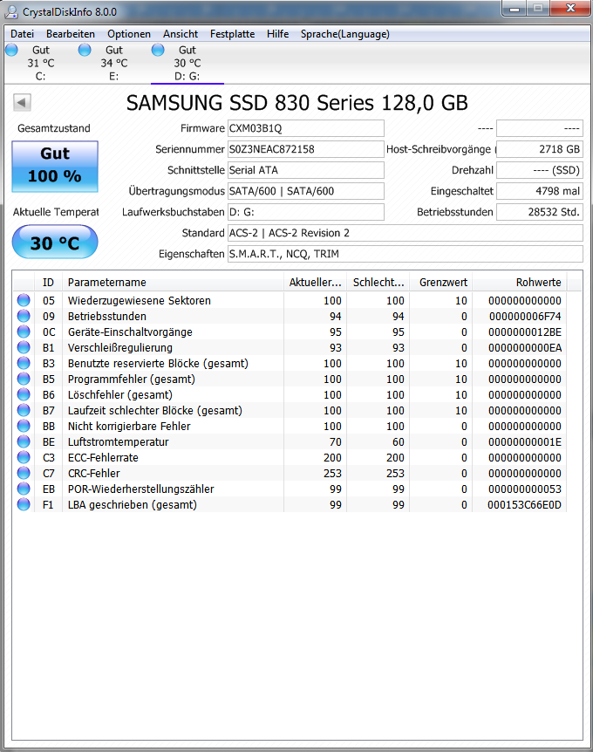Screen dimensions: 593x752
Task: Select the Wiederzugewiesene Sektoren row text
Action: pyautogui.click(x=139, y=301)
